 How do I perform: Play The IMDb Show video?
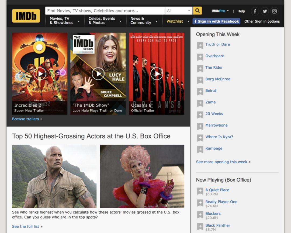[x=98, y=74]
